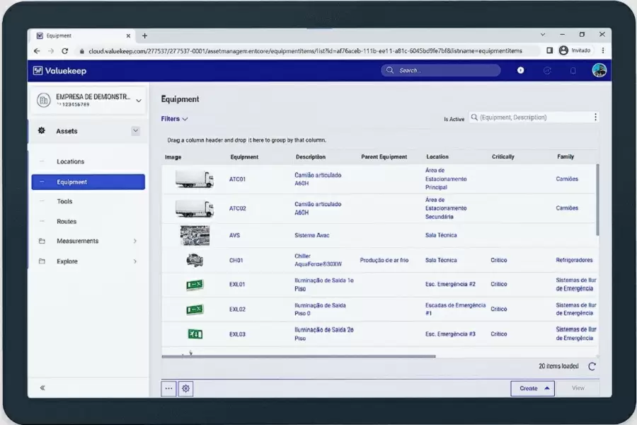Expand the Filters dropdown
The width and height of the screenshot is (637, 425).
click(174, 119)
